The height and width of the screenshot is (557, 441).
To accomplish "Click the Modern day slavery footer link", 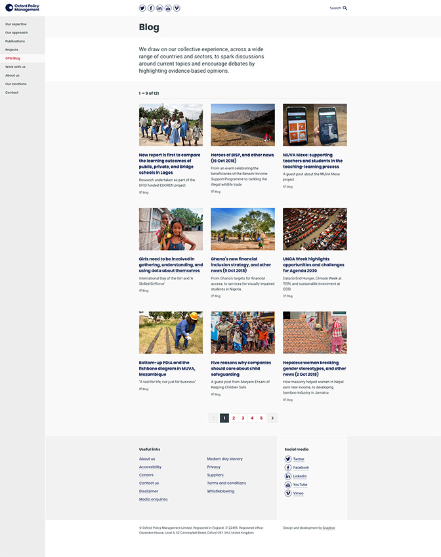I will pyautogui.click(x=224, y=459).
